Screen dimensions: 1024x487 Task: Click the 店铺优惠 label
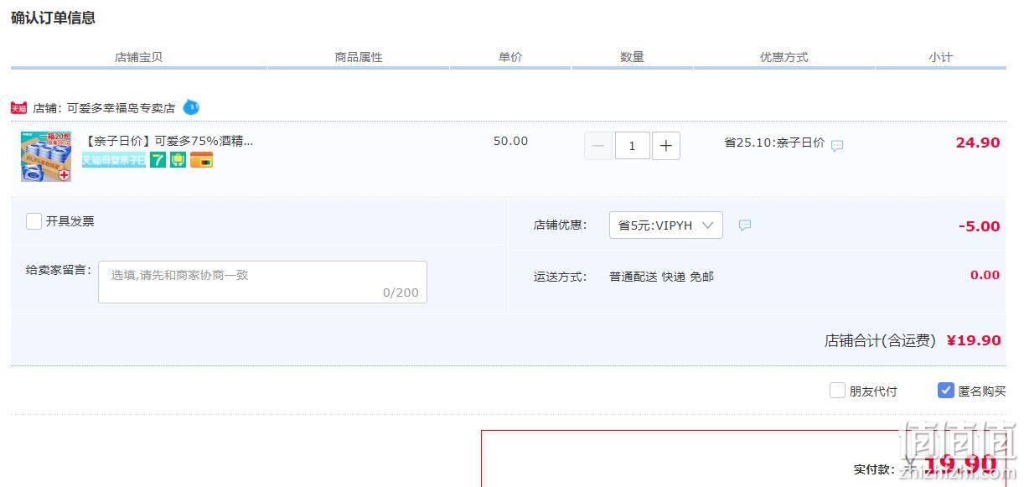coord(560,225)
